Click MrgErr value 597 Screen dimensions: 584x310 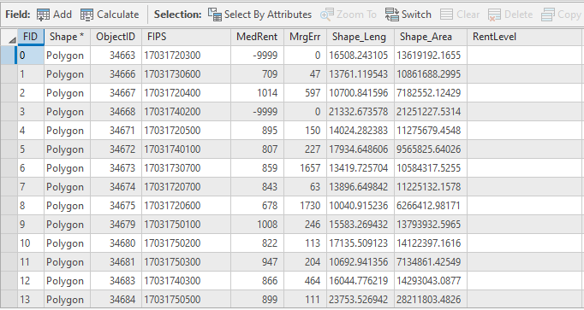pos(313,93)
